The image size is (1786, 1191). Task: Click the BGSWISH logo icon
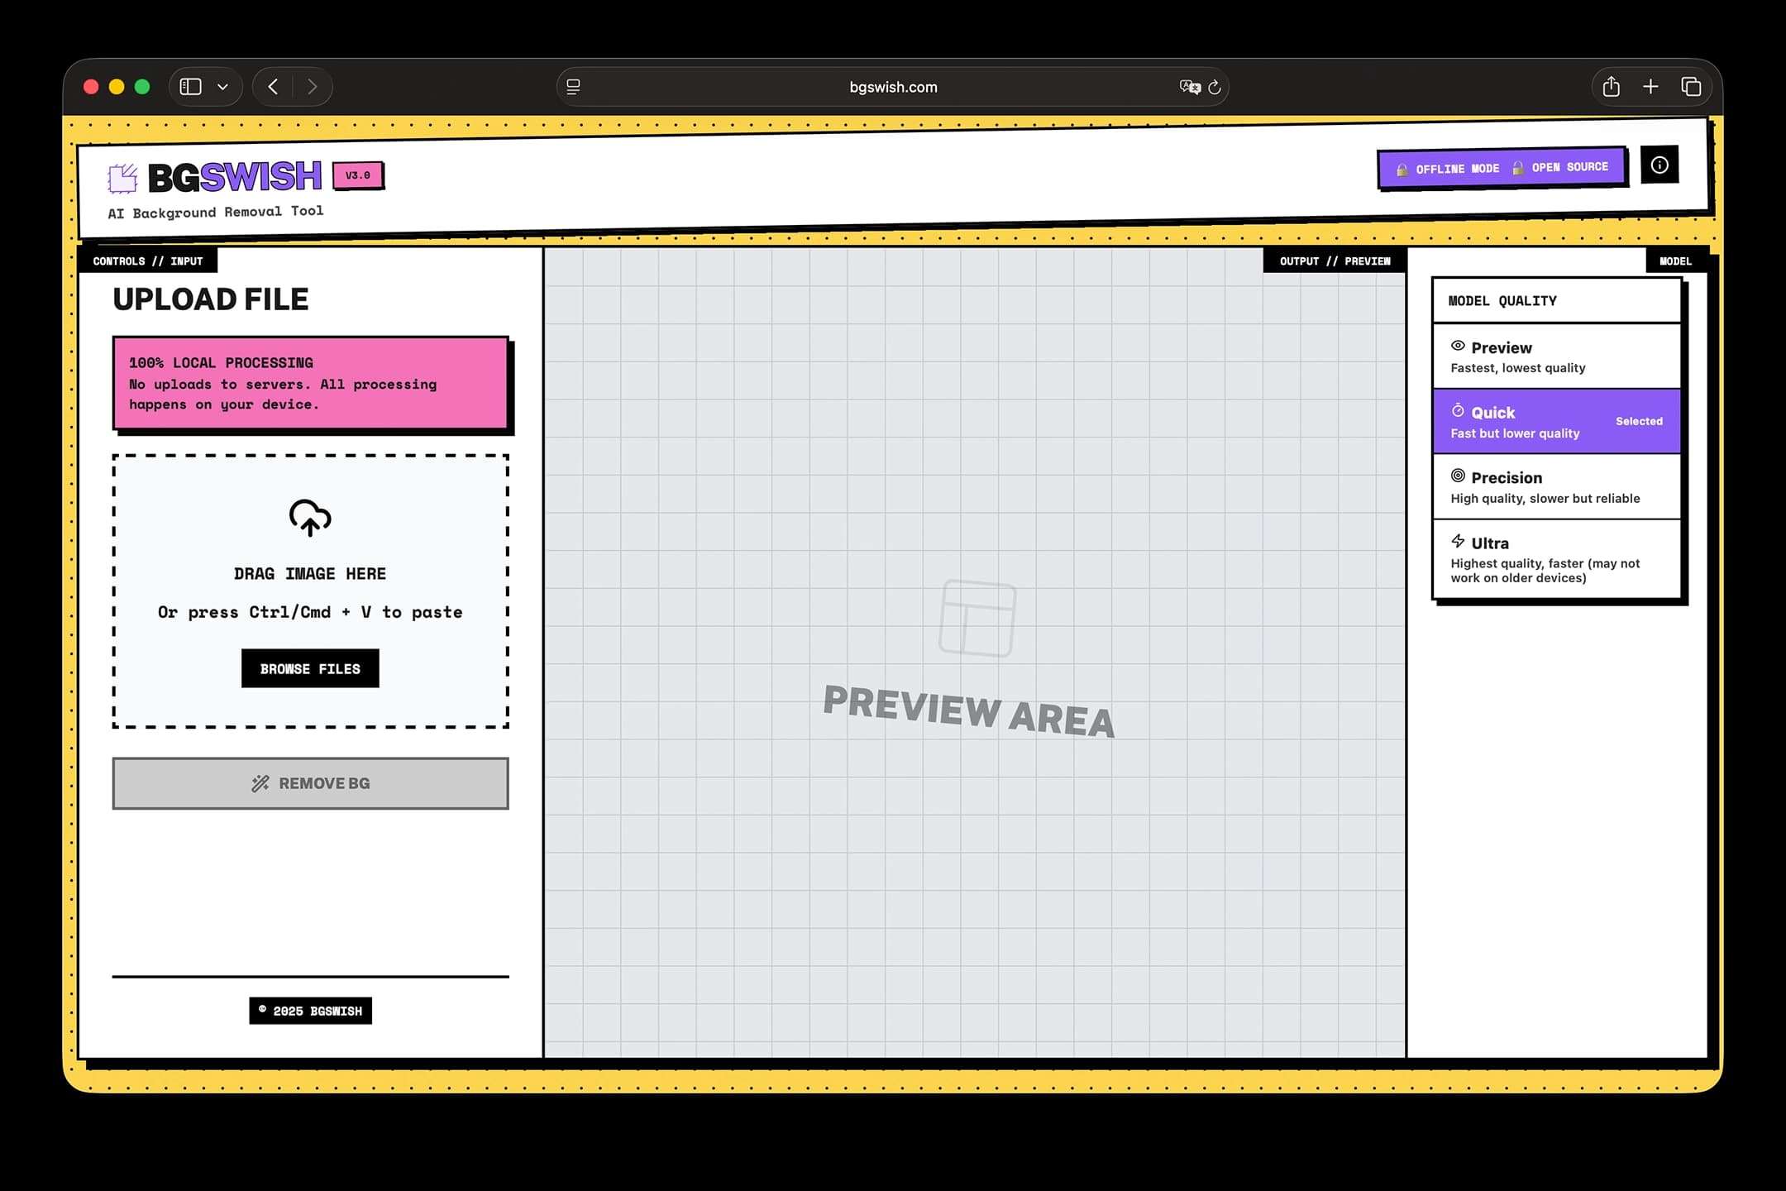(x=122, y=178)
